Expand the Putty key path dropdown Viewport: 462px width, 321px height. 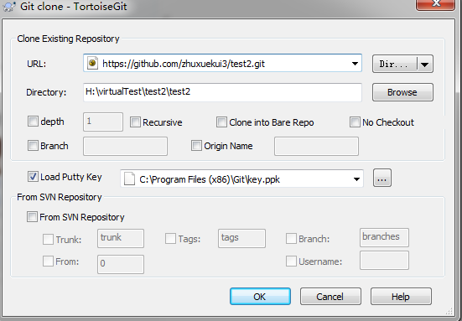coord(356,179)
